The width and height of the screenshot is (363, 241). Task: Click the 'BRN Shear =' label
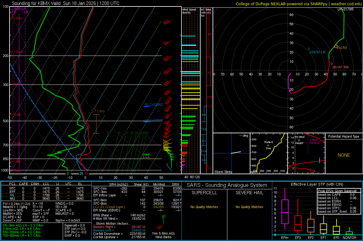pyautogui.click(x=102, y=215)
